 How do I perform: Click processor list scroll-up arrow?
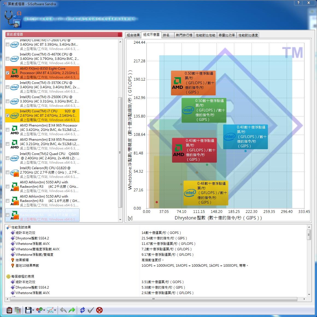[120, 42]
